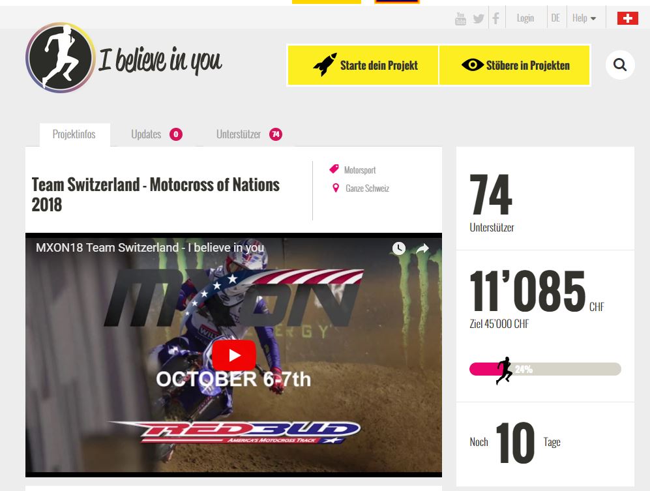This screenshot has height=491, width=650.
Task: Click the I believe in you logo
Action: click(x=124, y=57)
